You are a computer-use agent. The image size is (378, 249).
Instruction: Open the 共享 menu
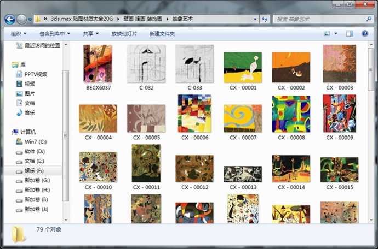(90, 34)
